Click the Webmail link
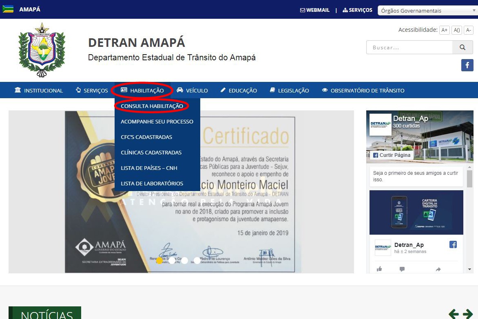Image resolution: width=478 pixels, height=319 pixels. 318,10
